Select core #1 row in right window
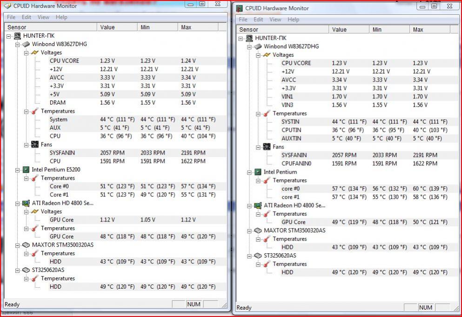The height and width of the screenshot is (317, 462). click(370, 197)
